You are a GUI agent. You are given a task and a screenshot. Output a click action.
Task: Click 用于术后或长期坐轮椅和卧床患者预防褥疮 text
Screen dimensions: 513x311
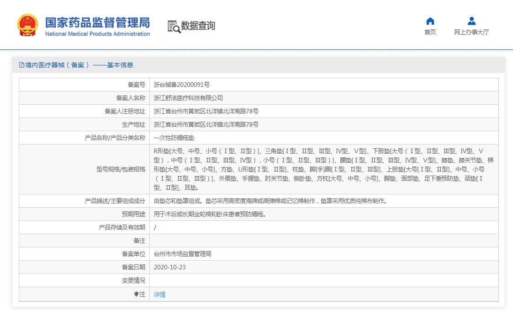click(210, 214)
